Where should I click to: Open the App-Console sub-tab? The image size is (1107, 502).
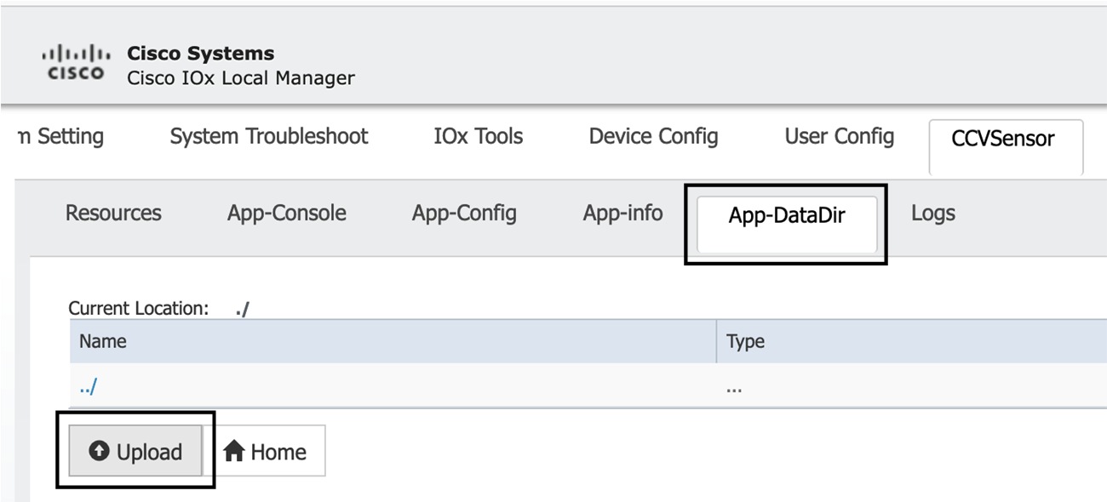(x=286, y=213)
